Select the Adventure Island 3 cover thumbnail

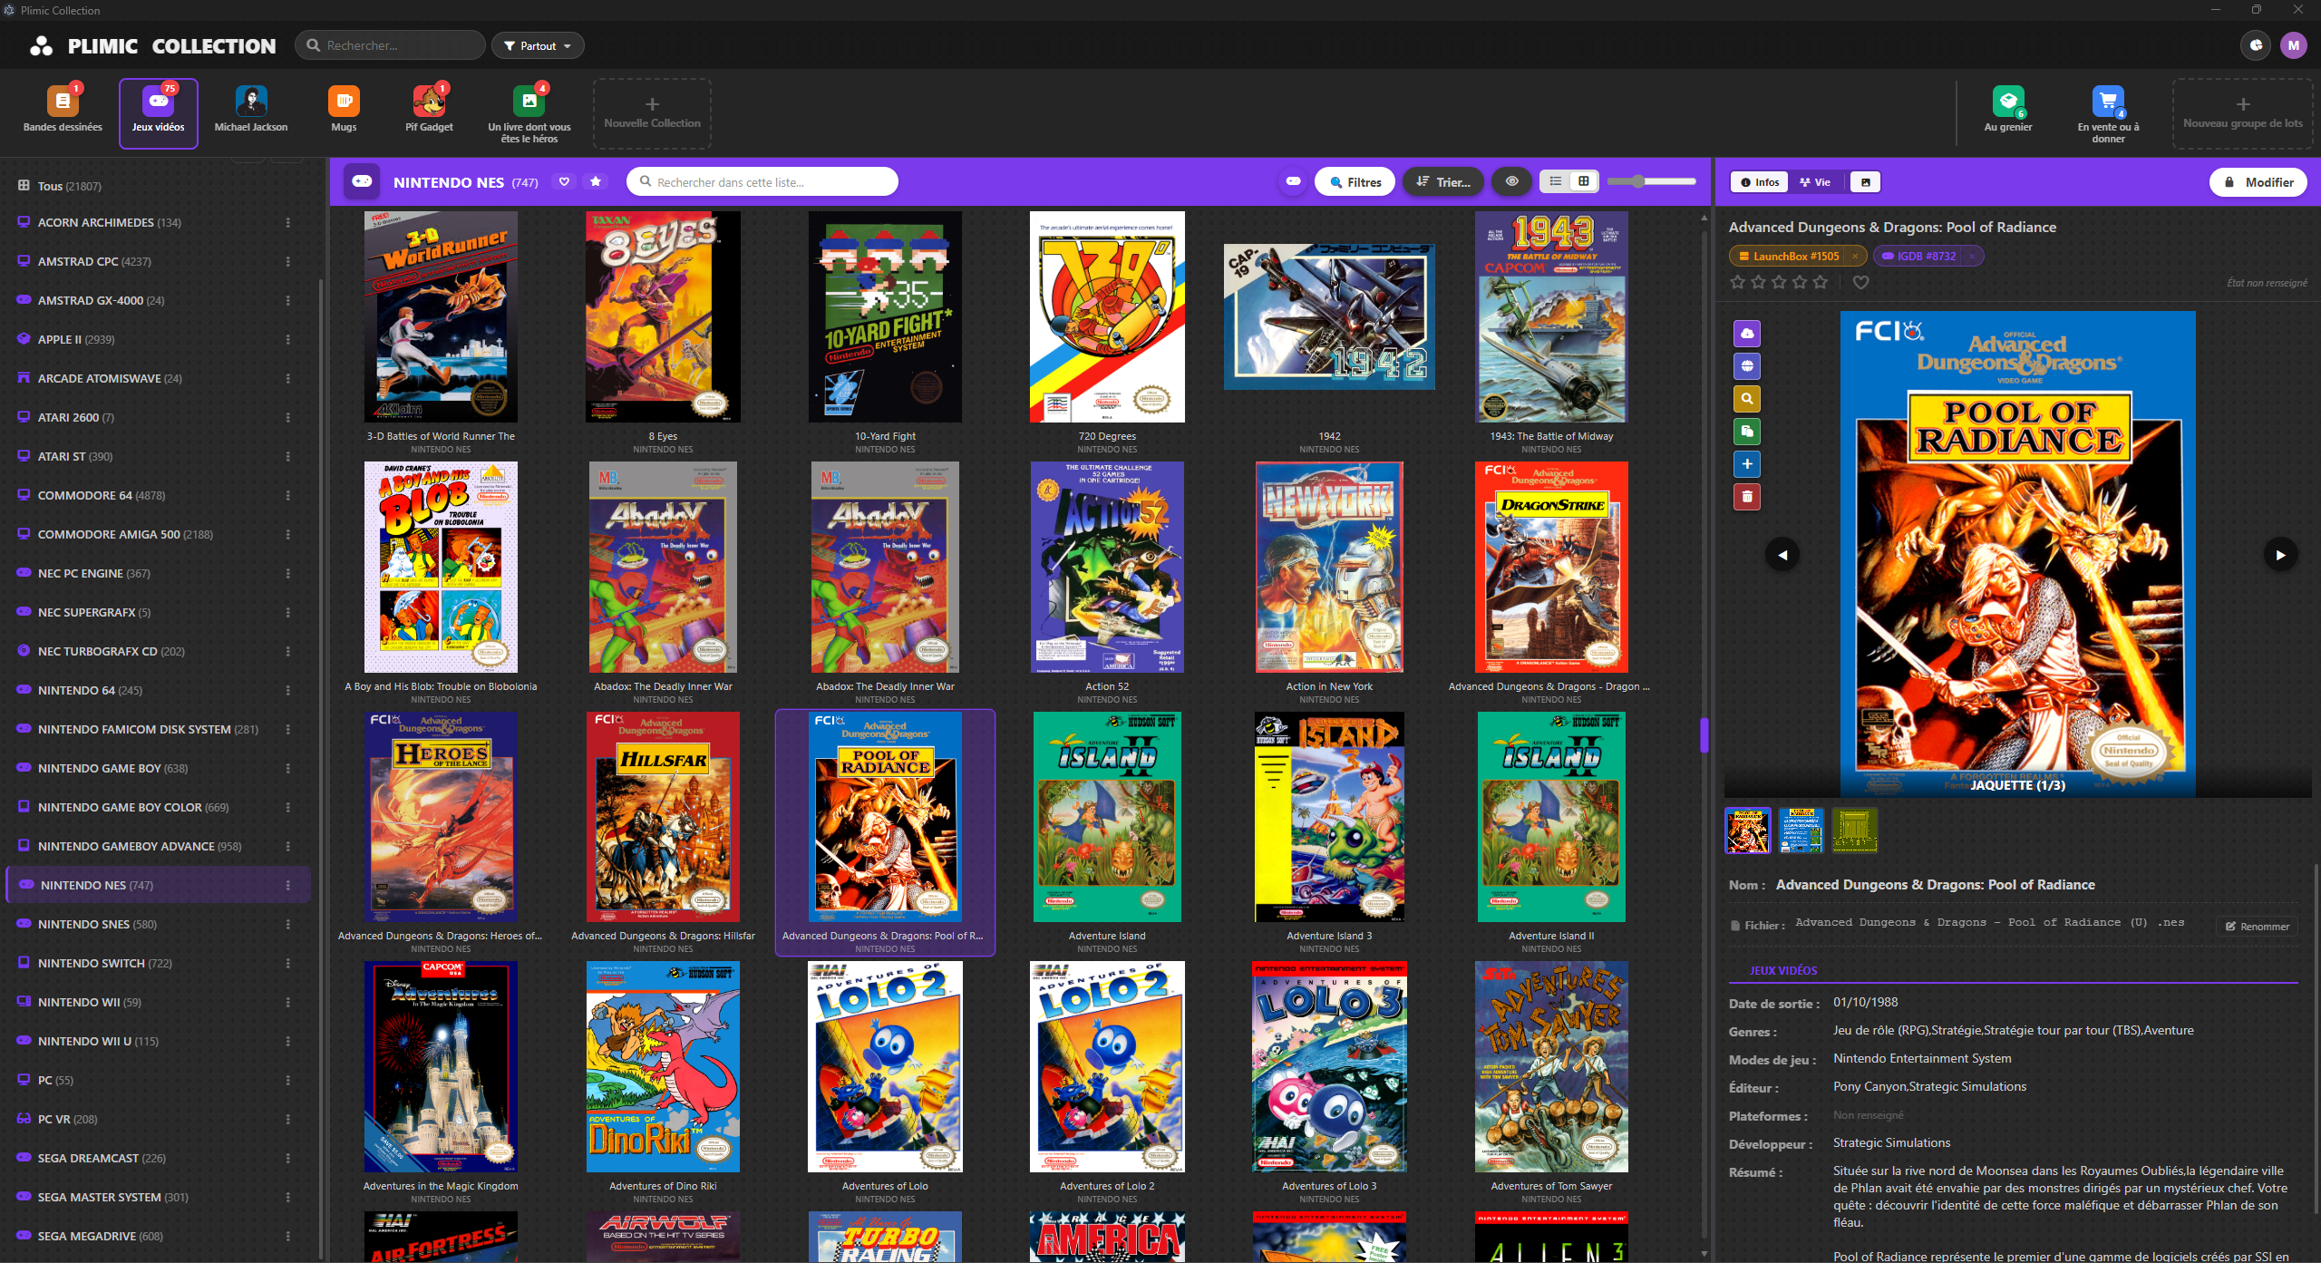[x=1329, y=816]
